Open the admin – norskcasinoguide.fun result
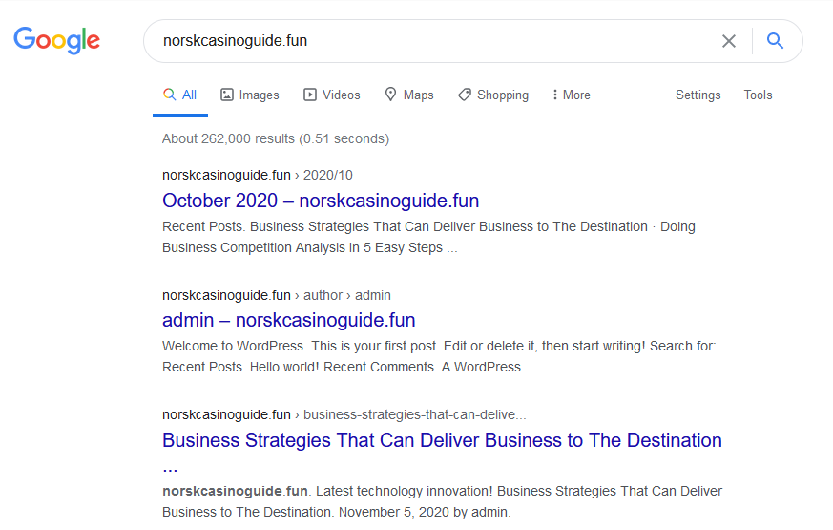This screenshot has height=530, width=833. tap(289, 321)
